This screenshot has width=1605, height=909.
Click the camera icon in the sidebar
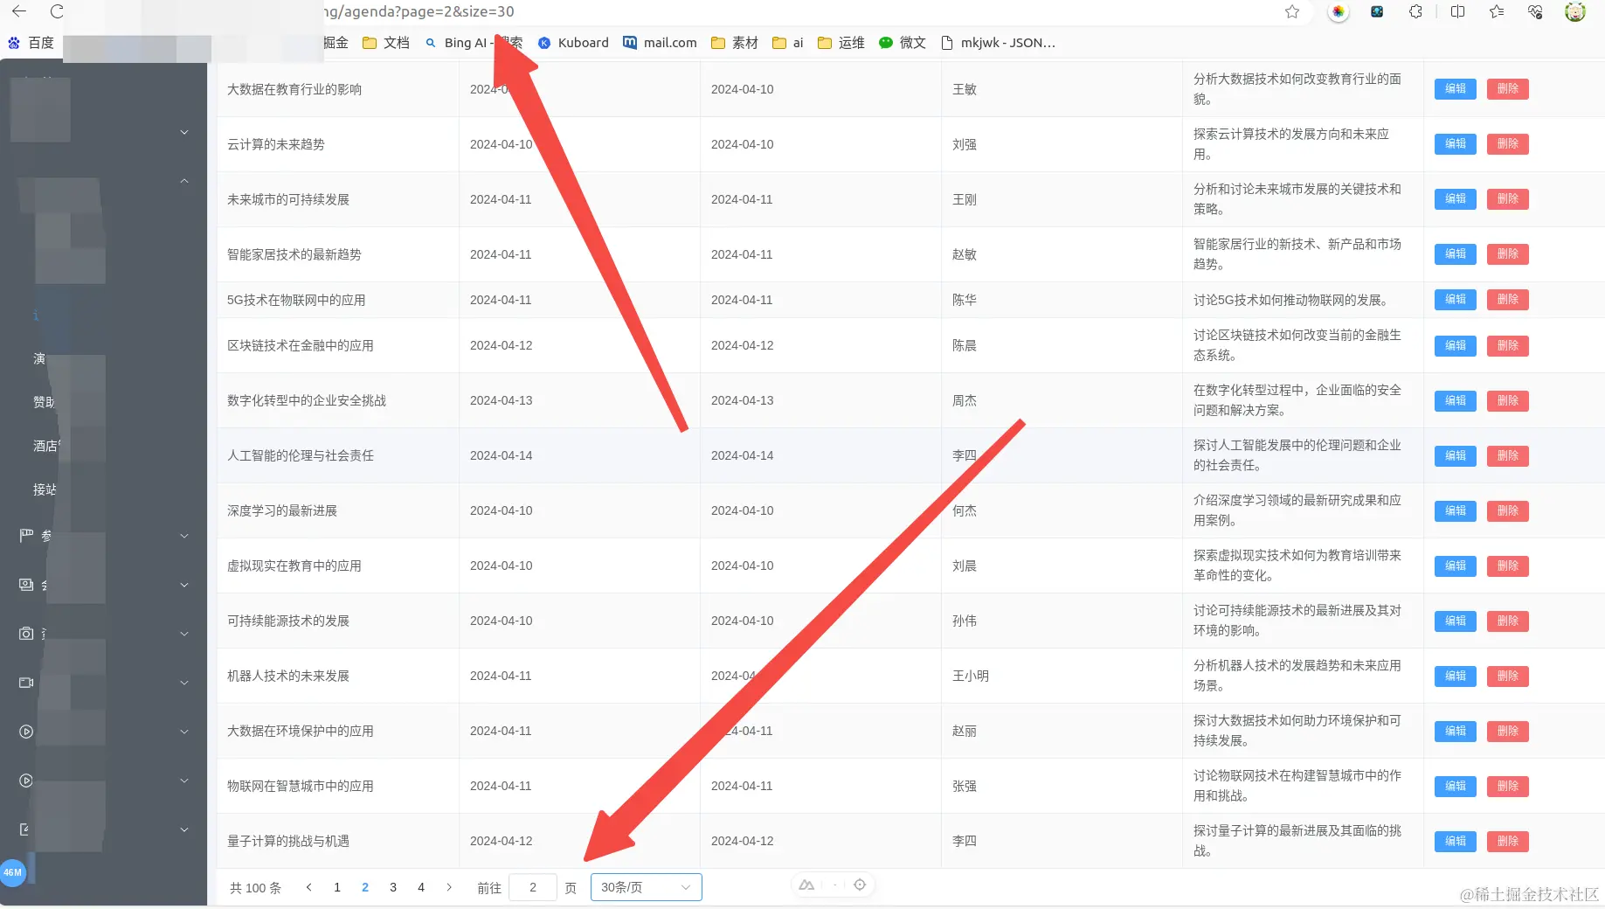click(x=26, y=633)
